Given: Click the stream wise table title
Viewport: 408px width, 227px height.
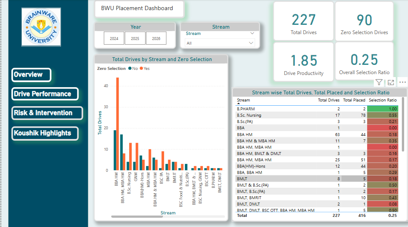Looking at the screenshot, I should pyautogui.click(x=321, y=93).
